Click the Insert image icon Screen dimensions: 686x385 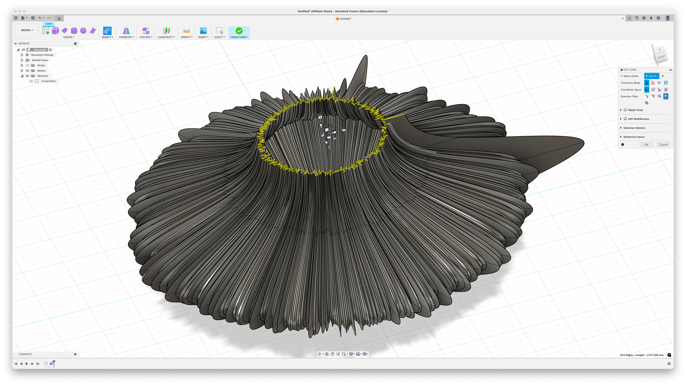pos(203,31)
